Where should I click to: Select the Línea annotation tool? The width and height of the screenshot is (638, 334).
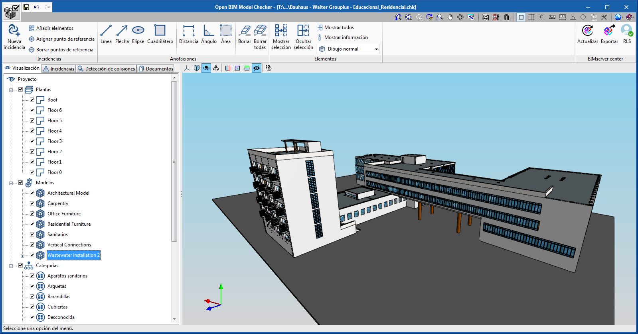click(x=106, y=31)
